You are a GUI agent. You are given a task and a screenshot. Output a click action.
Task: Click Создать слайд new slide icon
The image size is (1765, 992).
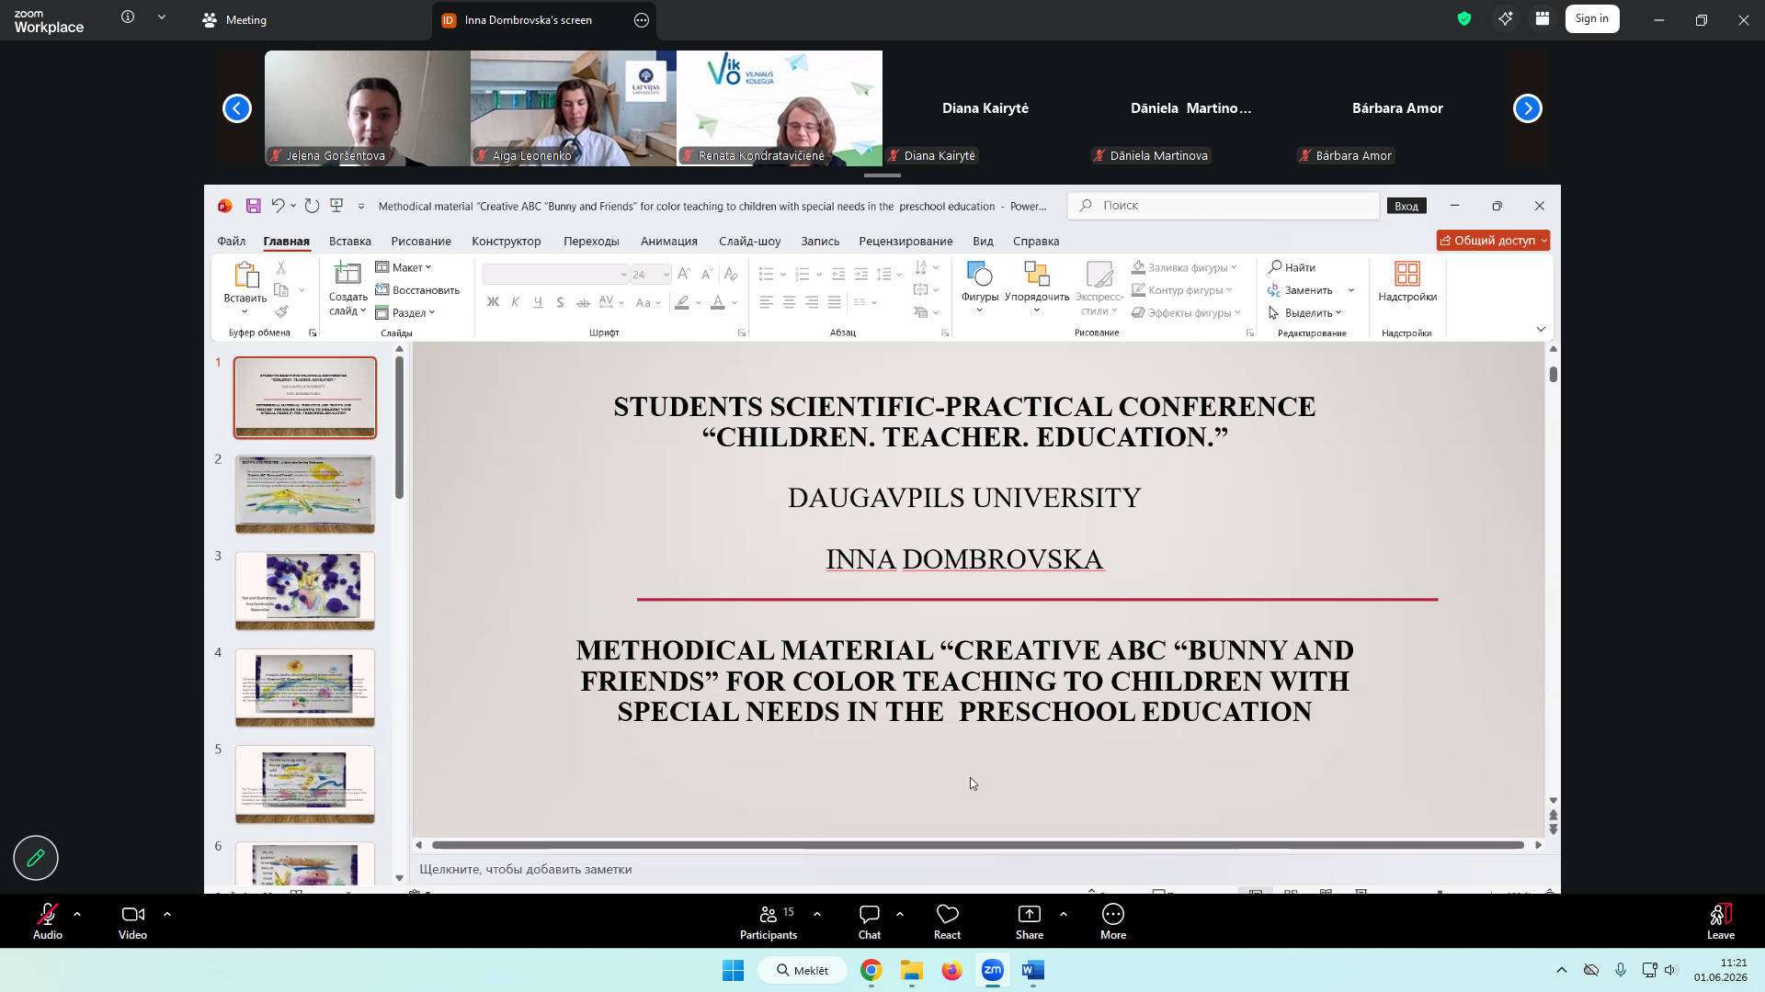click(347, 273)
